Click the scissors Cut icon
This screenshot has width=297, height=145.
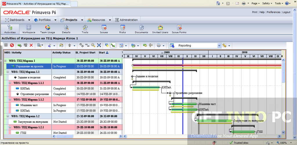click(49, 45)
